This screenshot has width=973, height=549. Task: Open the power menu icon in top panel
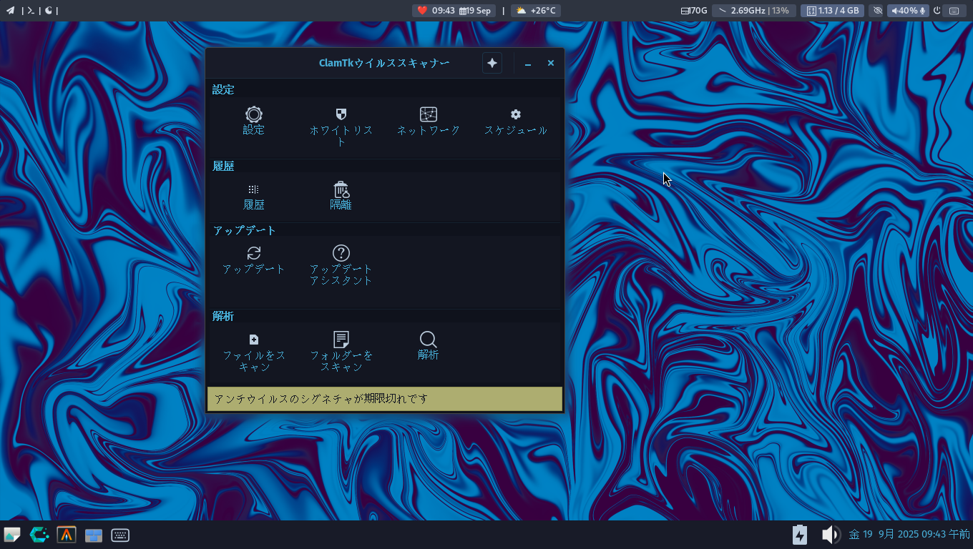point(937,11)
